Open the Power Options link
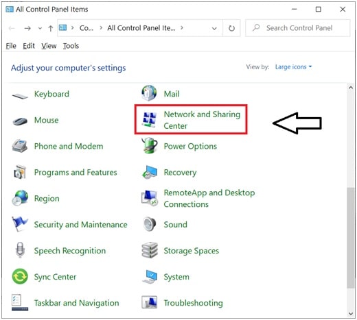 click(190, 146)
